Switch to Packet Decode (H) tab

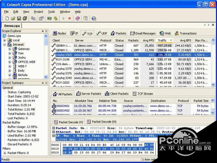102,122
